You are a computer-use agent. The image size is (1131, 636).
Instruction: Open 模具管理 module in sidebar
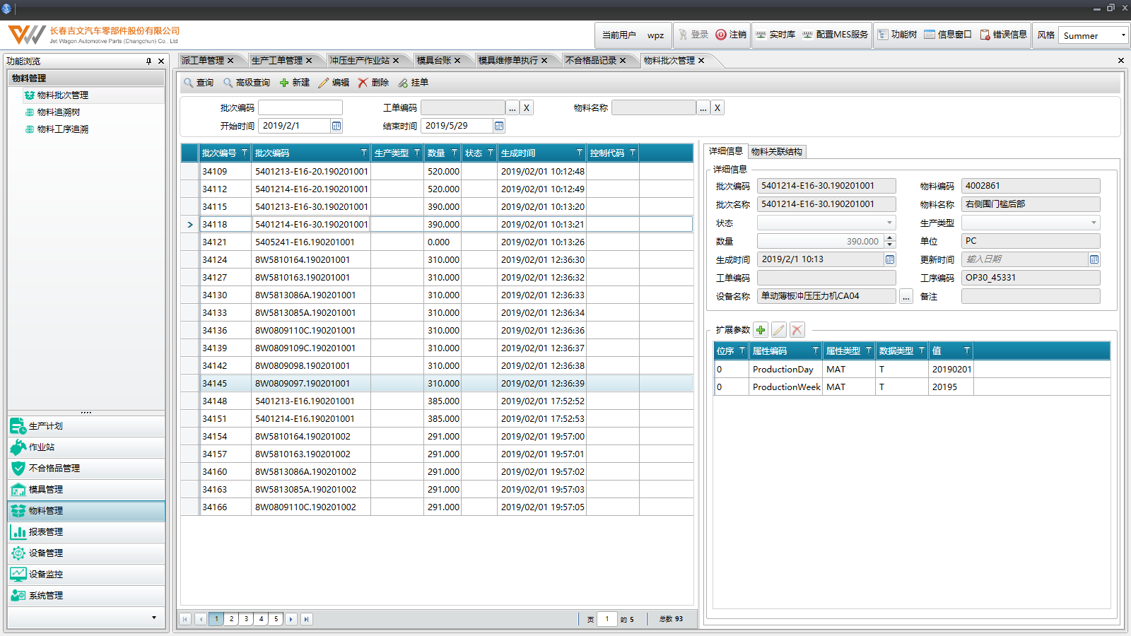pos(86,490)
